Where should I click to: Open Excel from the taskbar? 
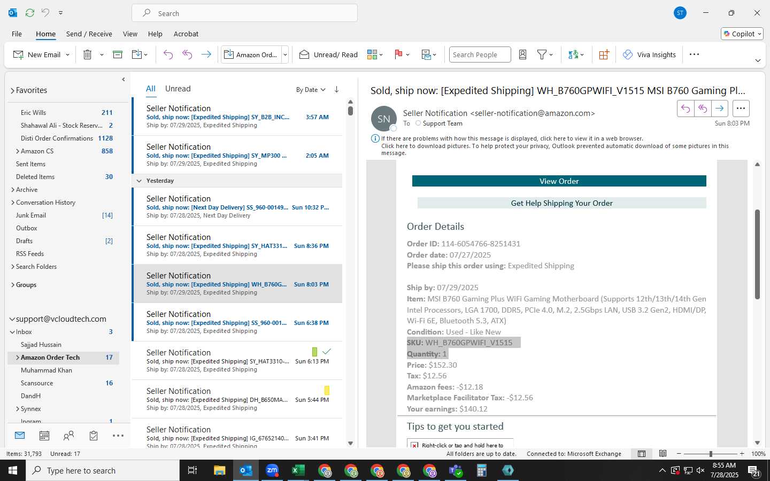[x=298, y=470]
